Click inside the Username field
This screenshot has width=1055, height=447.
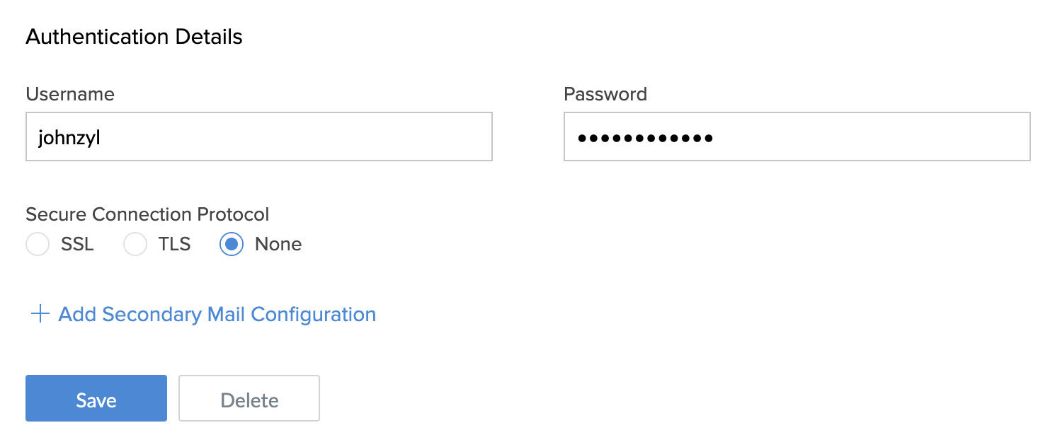click(258, 136)
